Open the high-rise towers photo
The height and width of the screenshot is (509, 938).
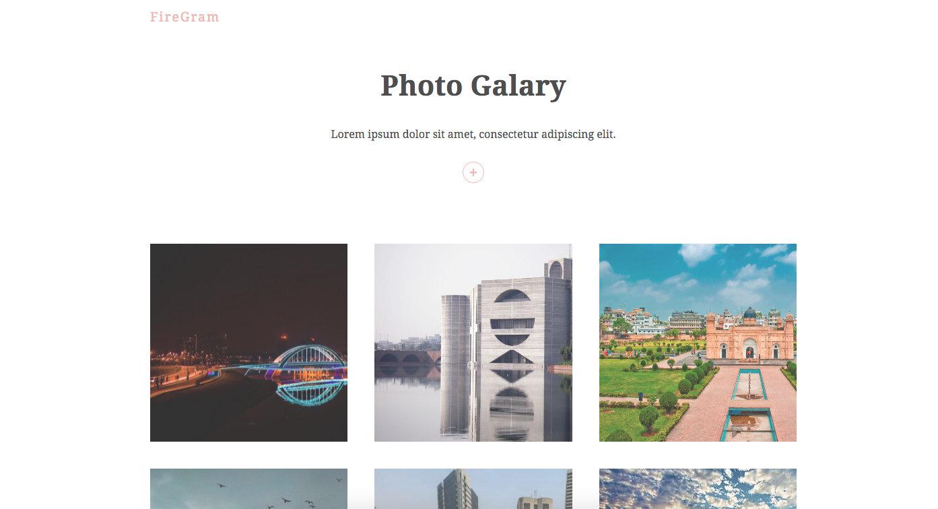point(473,489)
